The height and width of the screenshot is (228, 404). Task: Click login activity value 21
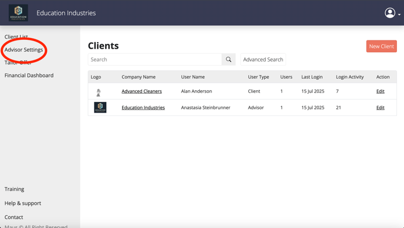pos(338,108)
